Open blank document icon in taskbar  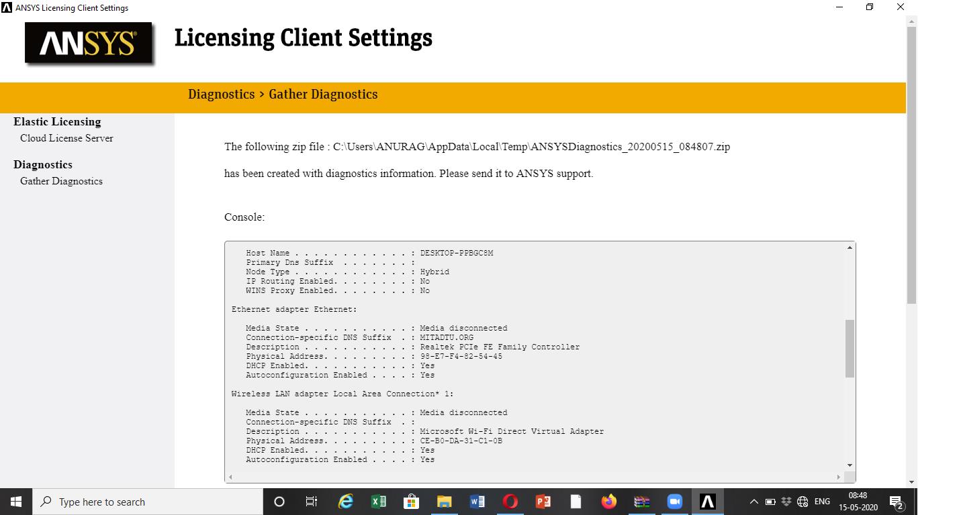(576, 502)
